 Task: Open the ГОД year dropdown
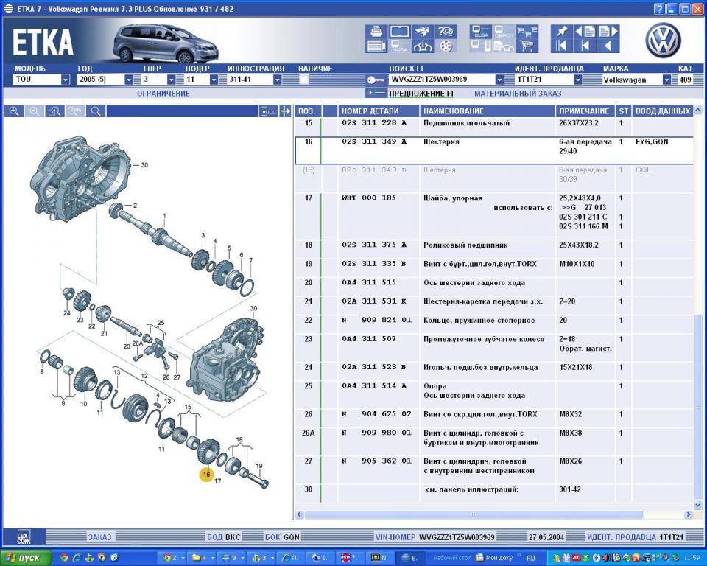(128, 80)
